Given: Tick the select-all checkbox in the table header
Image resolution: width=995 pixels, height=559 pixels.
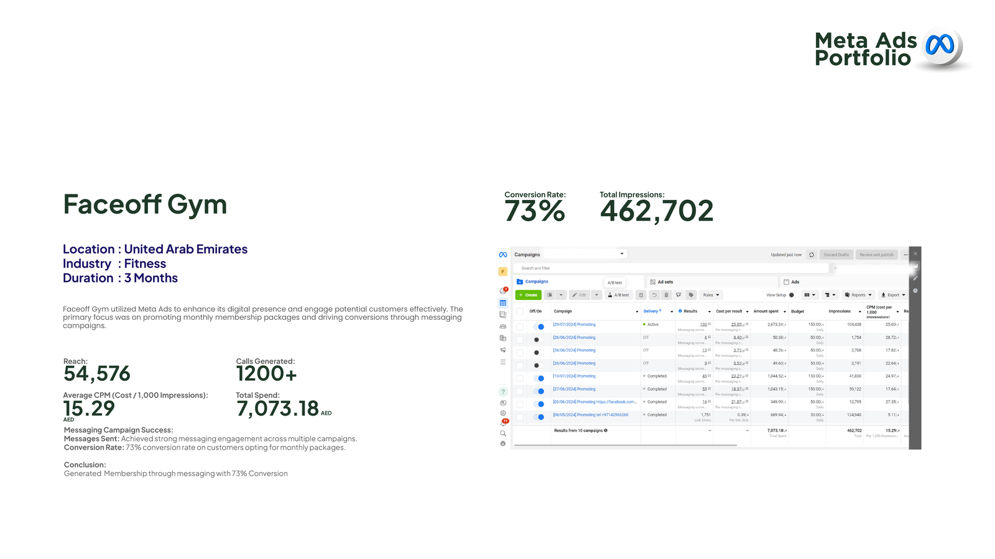Looking at the screenshot, I should 520,312.
